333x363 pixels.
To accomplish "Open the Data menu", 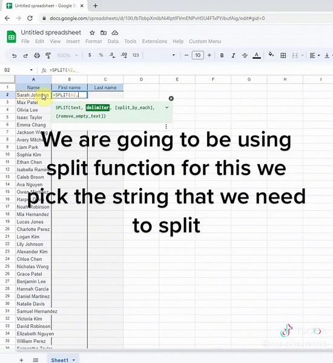I will point(113,41).
